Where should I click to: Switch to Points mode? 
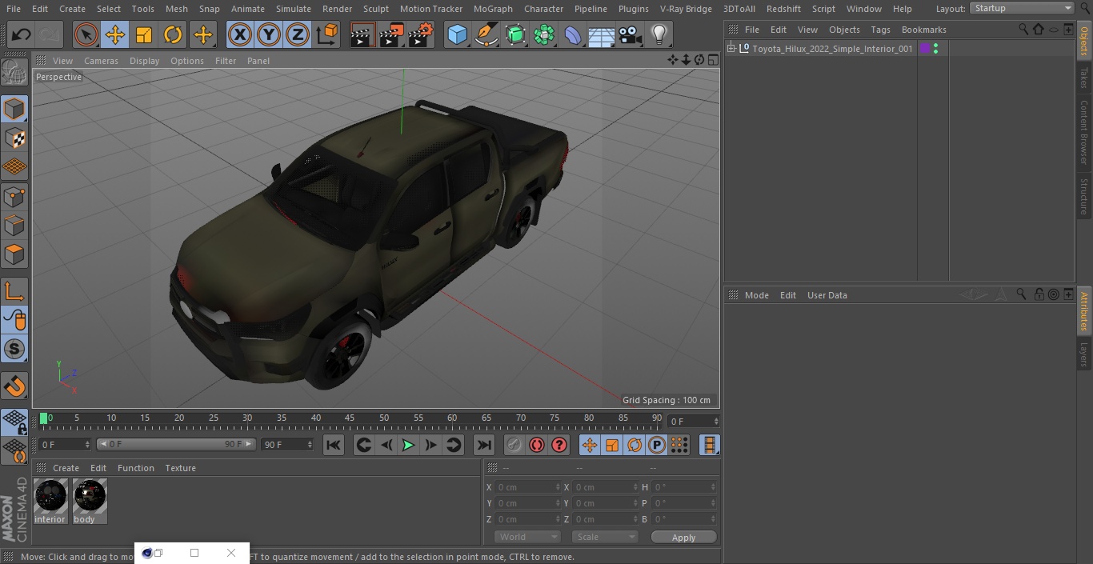[x=14, y=196]
